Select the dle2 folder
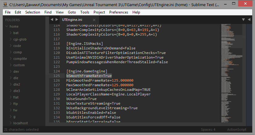This screenshot has height=135, width=255. [17, 84]
